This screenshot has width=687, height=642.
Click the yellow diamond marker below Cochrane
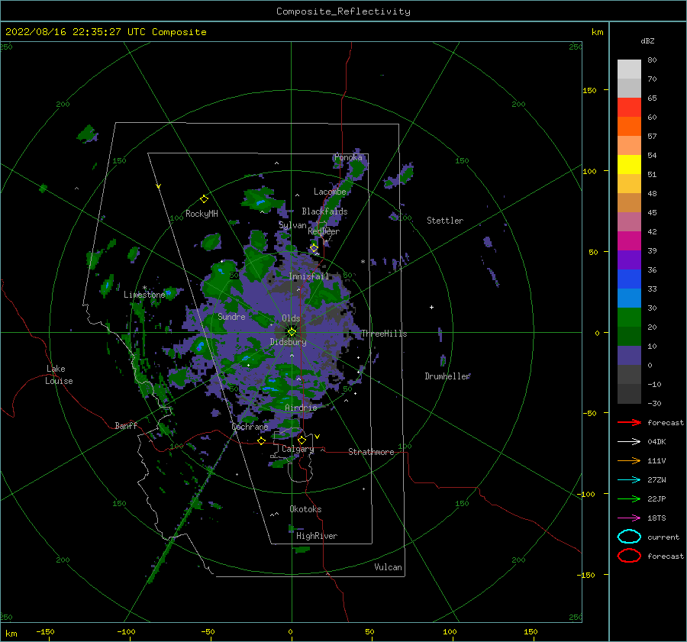[261, 441]
